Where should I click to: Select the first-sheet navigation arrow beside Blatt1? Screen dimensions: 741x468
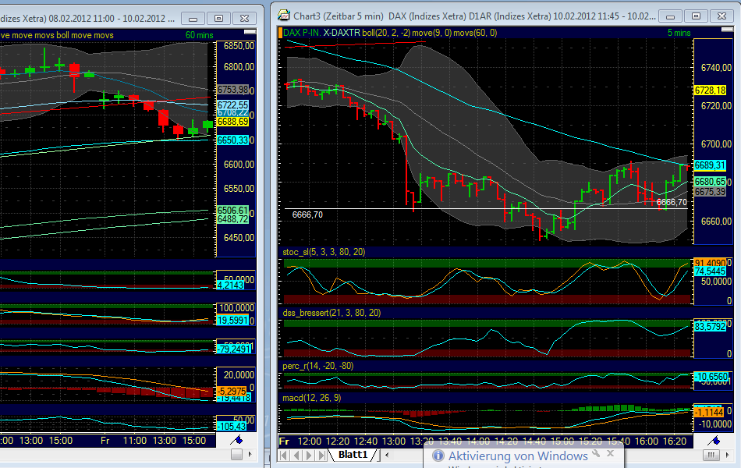pyautogui.click(x=283, y=455)
